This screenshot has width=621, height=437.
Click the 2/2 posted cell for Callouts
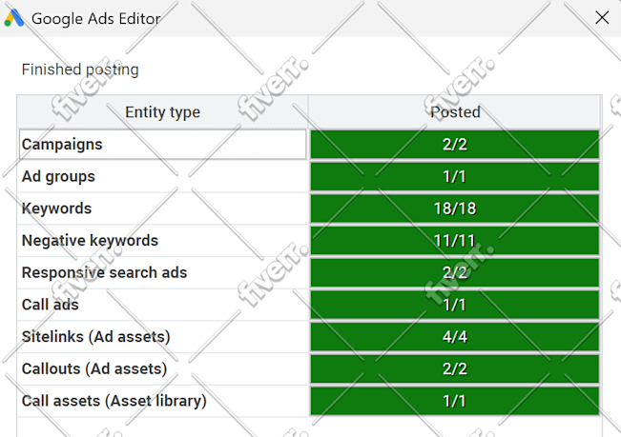(x=455, y=368)
